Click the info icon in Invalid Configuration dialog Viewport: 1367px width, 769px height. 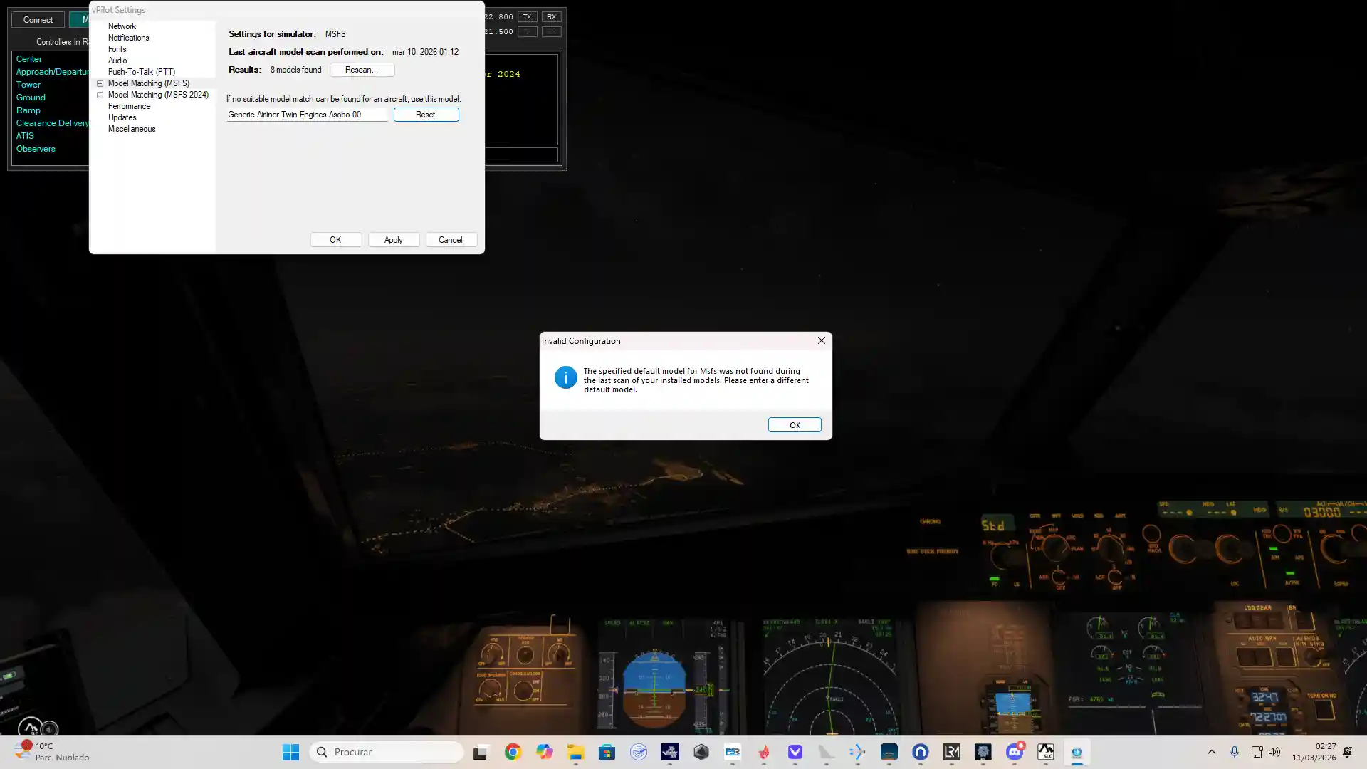pos(565,377)
